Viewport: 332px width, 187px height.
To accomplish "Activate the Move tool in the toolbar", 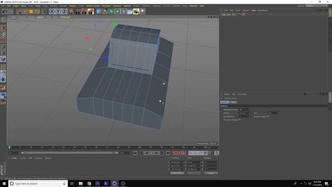I will tap(25, 11).
